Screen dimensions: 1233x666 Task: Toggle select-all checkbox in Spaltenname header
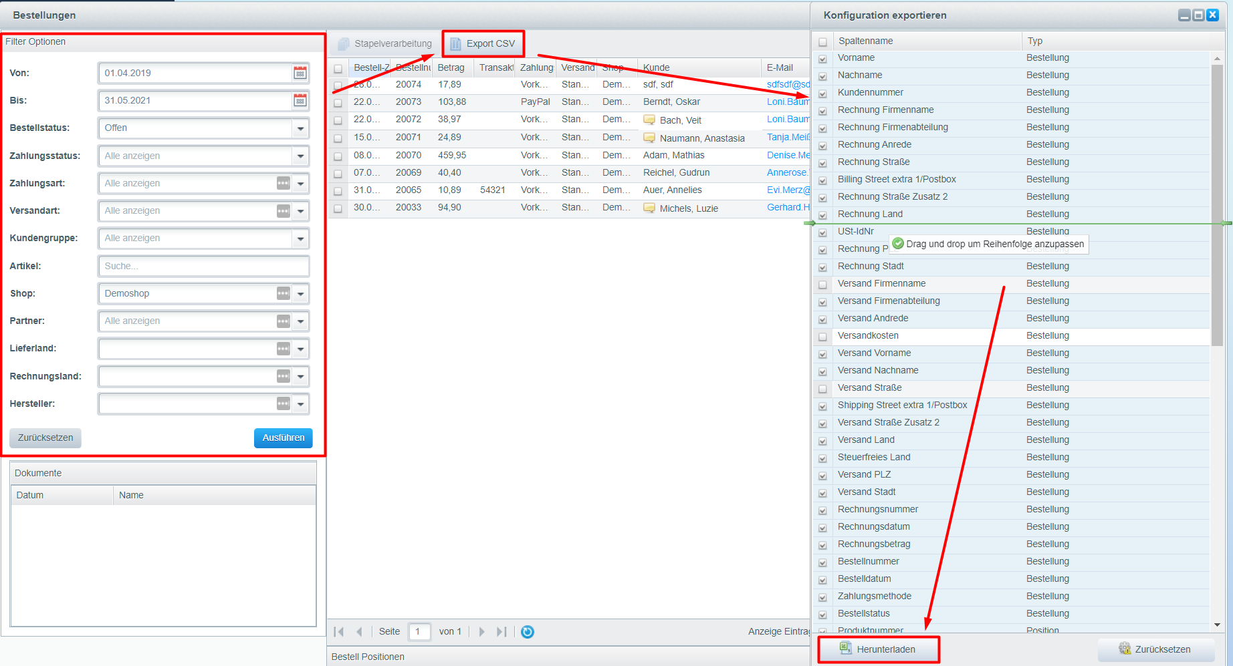822,41
